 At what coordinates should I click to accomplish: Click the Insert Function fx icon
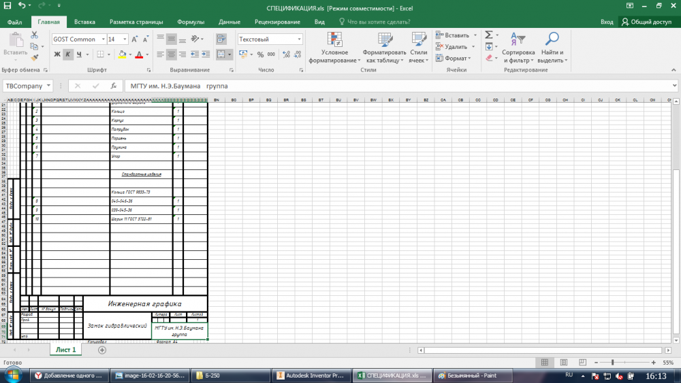[x=114, y=86]
